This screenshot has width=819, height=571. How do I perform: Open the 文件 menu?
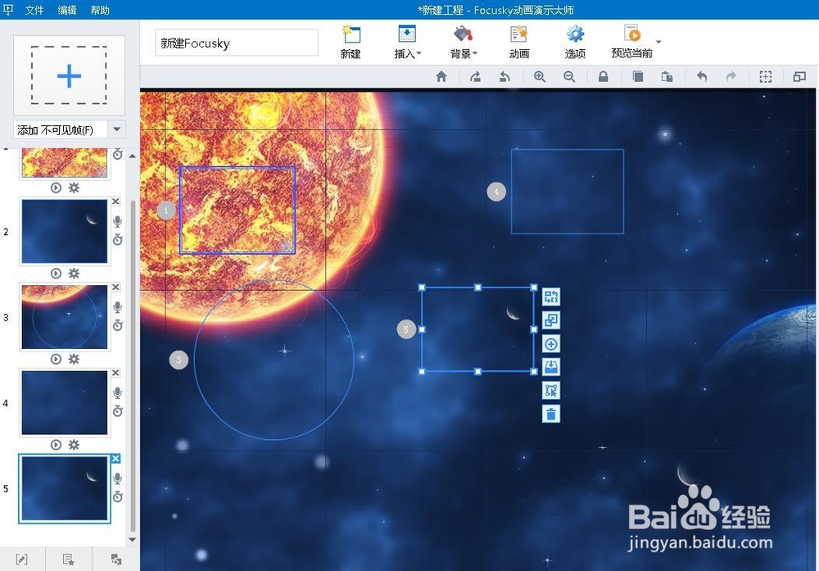click(x=34, y=11)
